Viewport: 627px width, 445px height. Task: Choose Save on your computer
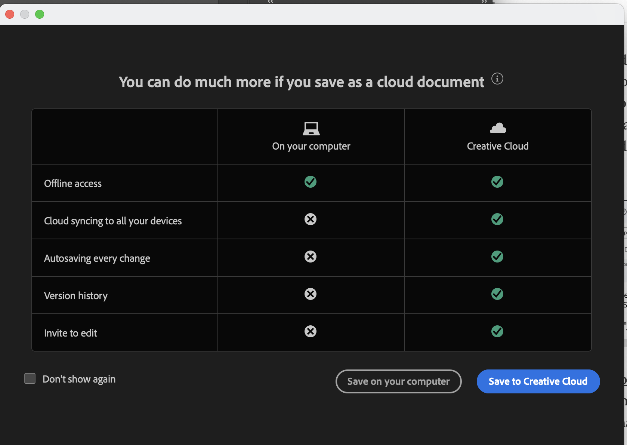398,381
